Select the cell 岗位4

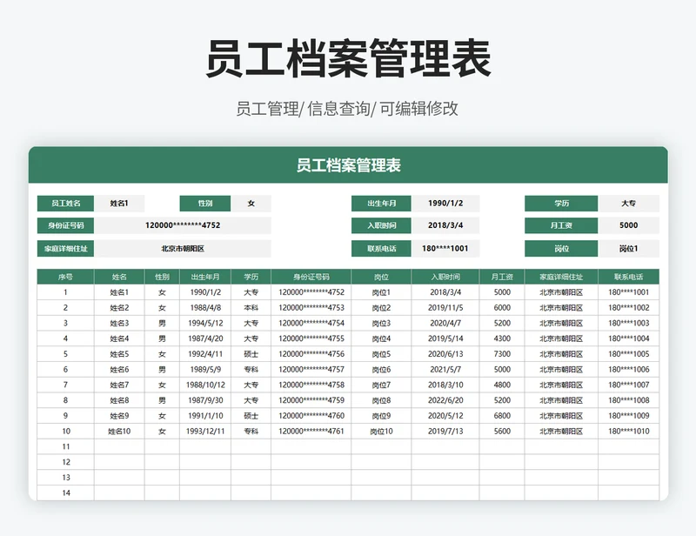(x=381, y=338)
